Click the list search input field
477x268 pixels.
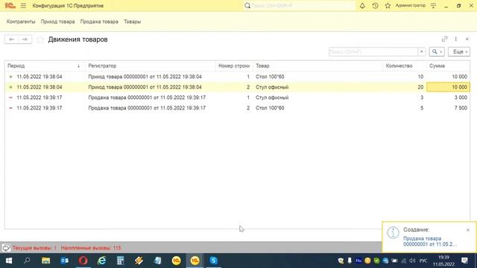click(373, 51)
